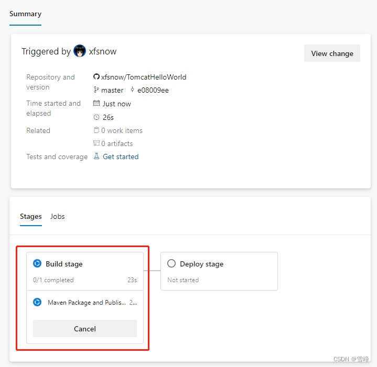Image resolution: width=377 pixels, height=367 pixels.
Task: Click Maven Package job running icon
Action: (x=37, y=302)
